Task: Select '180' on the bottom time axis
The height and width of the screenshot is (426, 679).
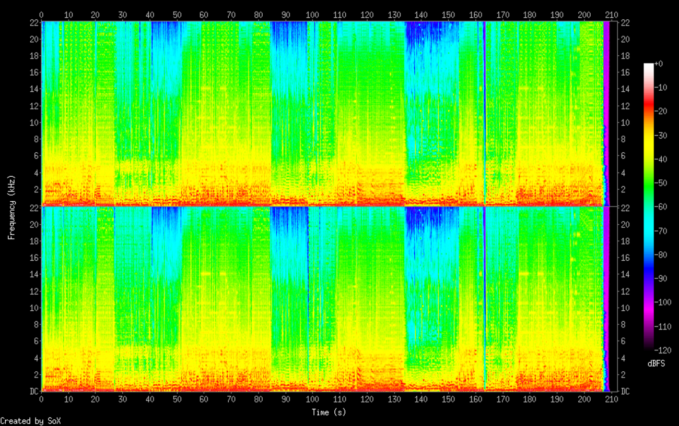Action: 529,400
